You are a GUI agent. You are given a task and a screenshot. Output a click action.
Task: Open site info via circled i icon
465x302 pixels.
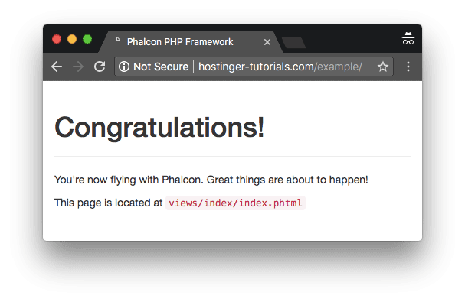tap(124, 67)
